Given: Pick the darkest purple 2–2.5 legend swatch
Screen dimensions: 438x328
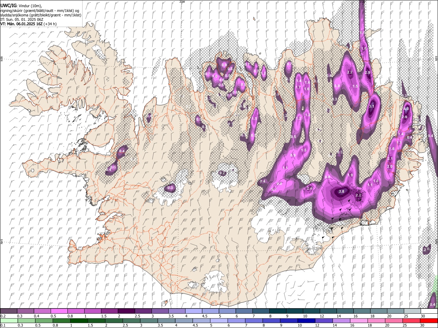Looking at the screenshot, I should tap(126, 311).
